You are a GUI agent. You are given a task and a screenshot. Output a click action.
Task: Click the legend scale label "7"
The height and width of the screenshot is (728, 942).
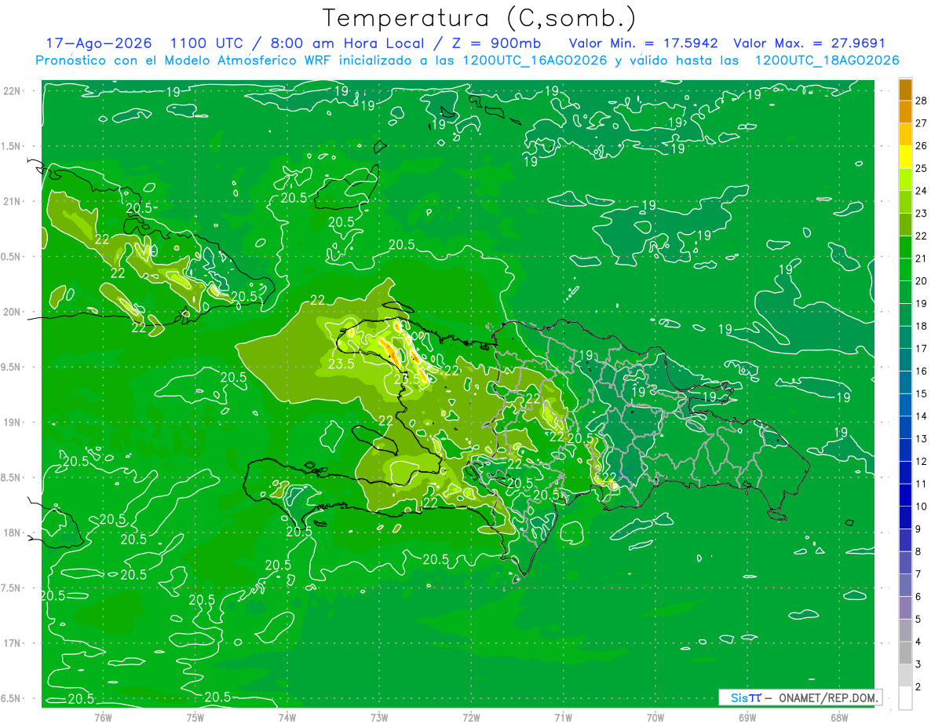pyautogui.click(x=918, y=574)
